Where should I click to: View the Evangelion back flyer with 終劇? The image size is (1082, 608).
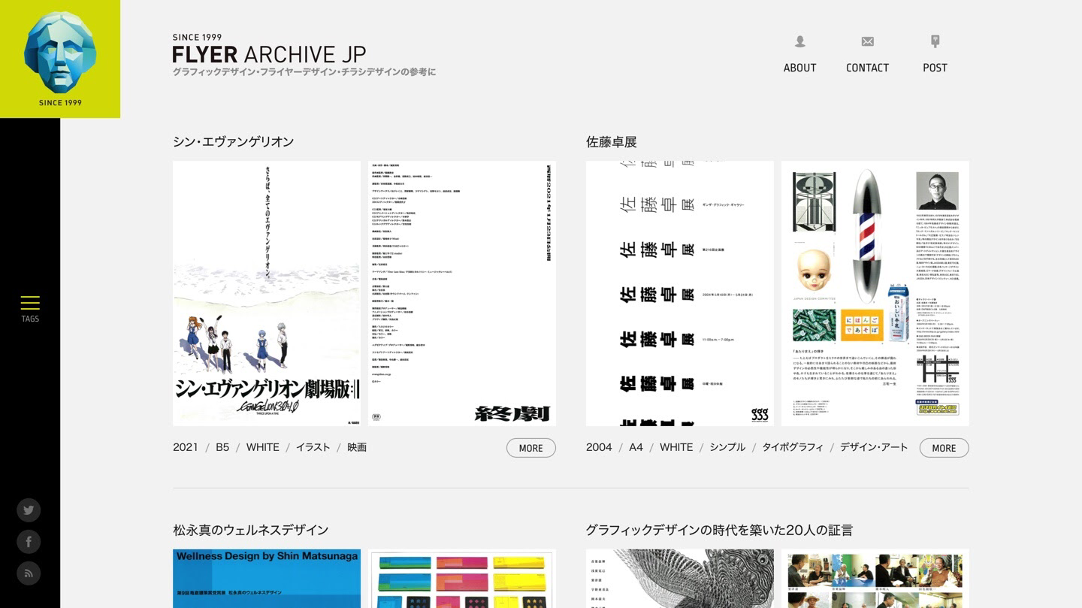[462, 293]
